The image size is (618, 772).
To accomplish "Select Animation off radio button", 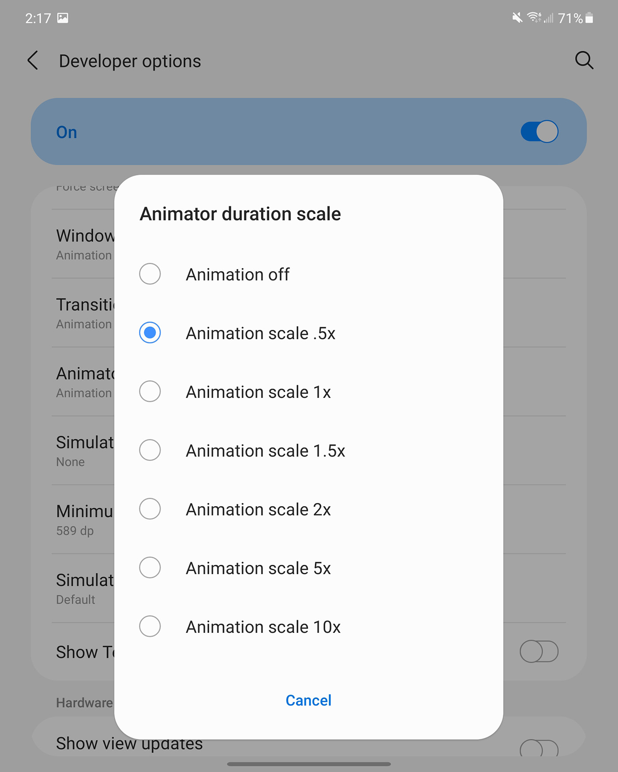I will (x=150, y=274).
